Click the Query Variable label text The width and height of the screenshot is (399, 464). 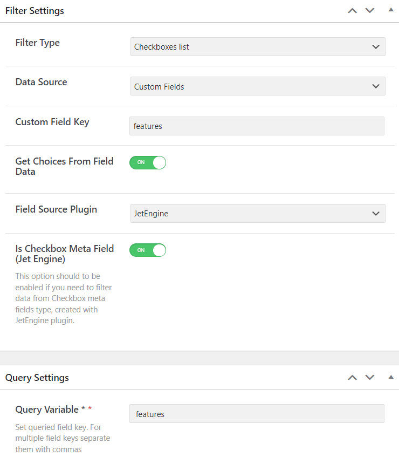(x=47, y=410)
